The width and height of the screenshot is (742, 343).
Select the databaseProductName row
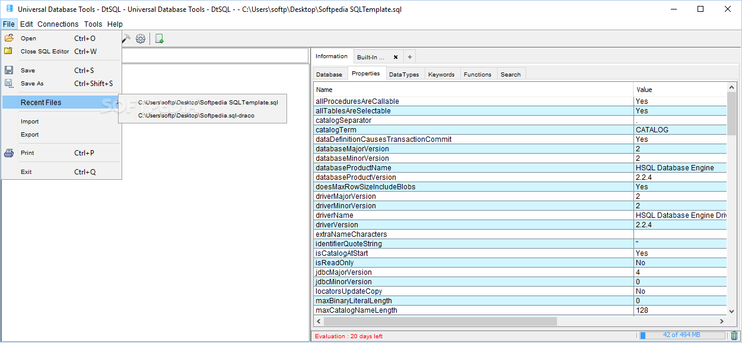point(520,168)
